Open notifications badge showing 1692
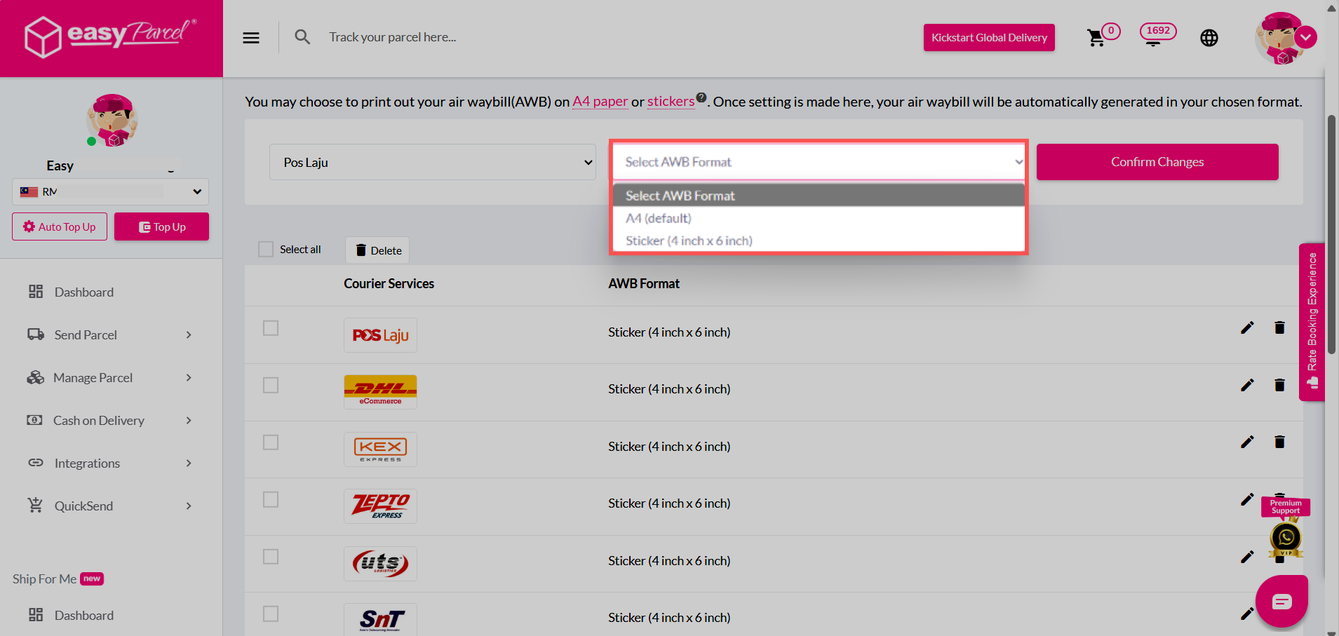1339x636 pixels. [1157, 33]
